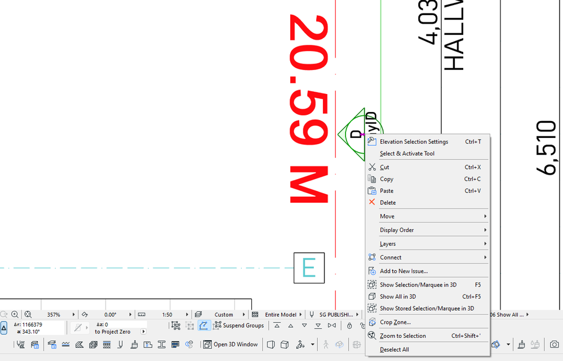Expand the Connect submenu
563x361 pixels.
(428, 257)
